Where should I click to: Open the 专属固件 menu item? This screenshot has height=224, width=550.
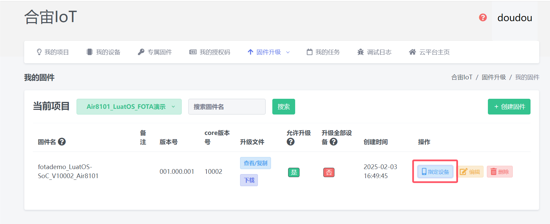coord(155,52)
